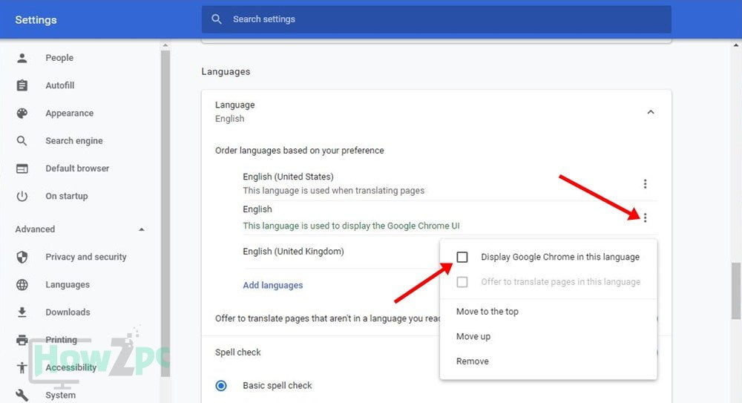Click 'Order languages based on your preference'

tap(300, 151)
